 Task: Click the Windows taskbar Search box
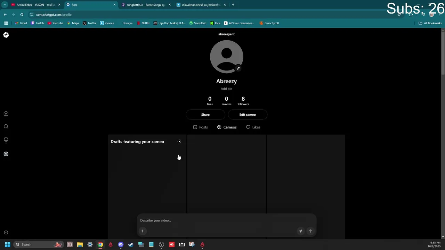click(38, 244)
